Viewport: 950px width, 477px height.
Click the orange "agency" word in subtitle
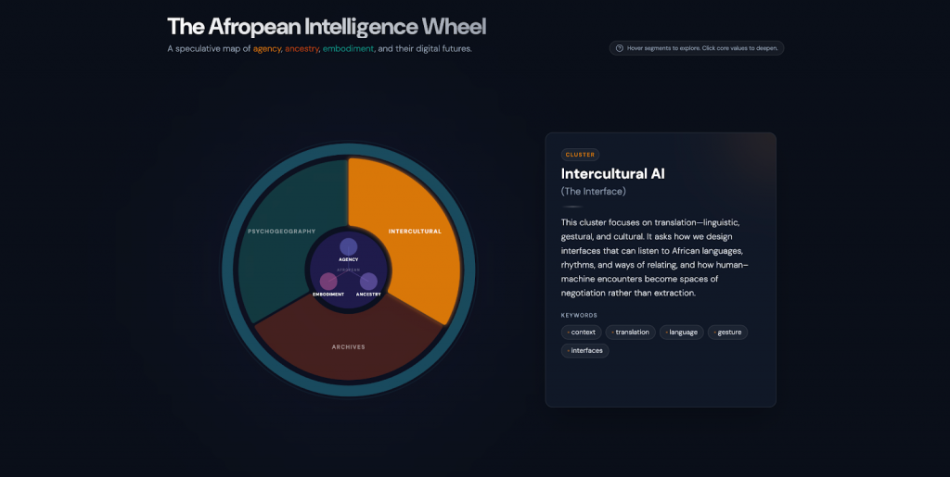pos(266,49)
